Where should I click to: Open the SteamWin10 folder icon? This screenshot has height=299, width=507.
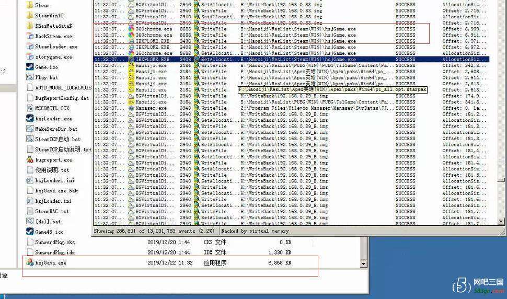pyautogui.click(x=30, y=16)
